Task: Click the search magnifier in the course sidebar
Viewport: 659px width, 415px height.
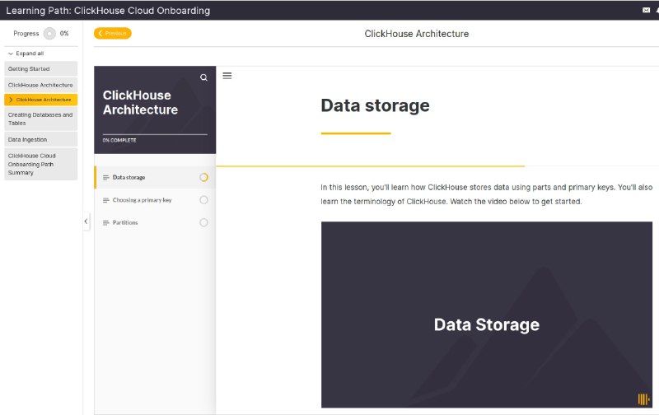Action: pyautogui.click(x=203, y=77)
